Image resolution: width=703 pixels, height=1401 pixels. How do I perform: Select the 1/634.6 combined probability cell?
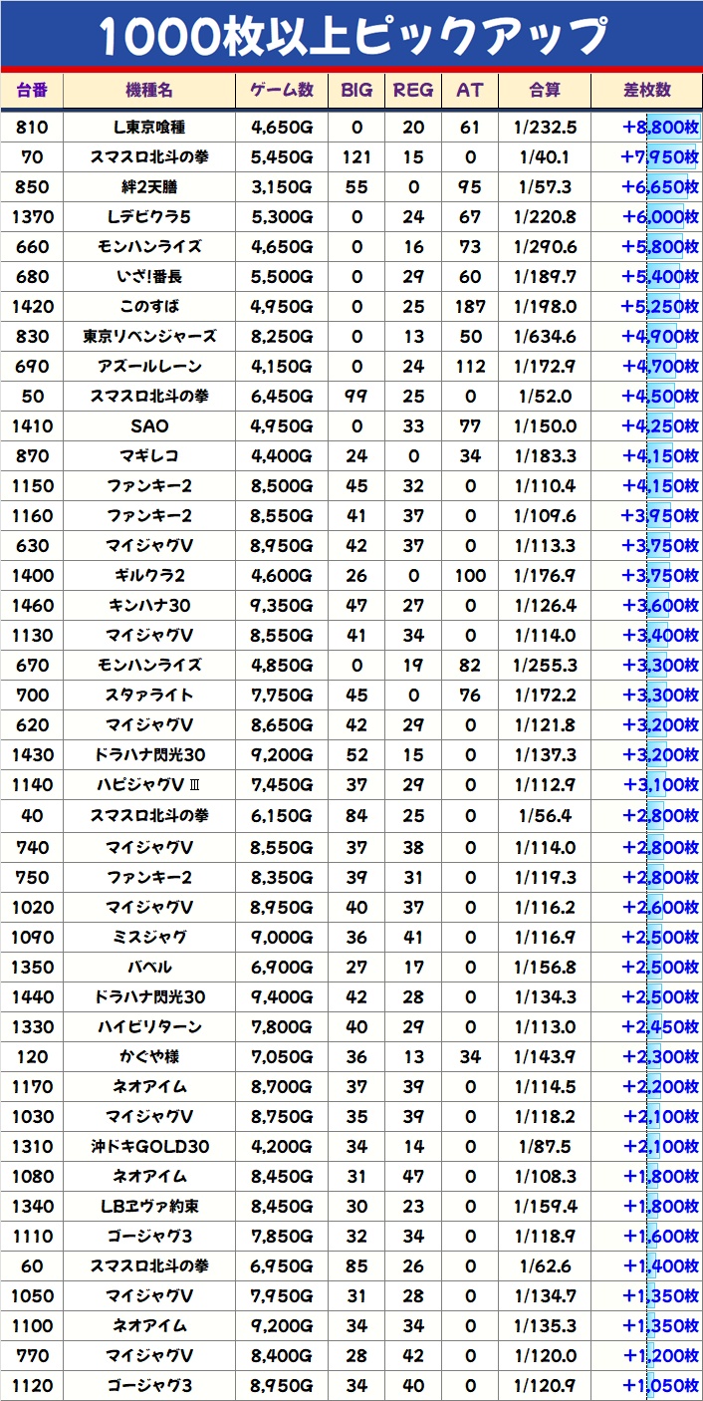(x=545, y=336)
